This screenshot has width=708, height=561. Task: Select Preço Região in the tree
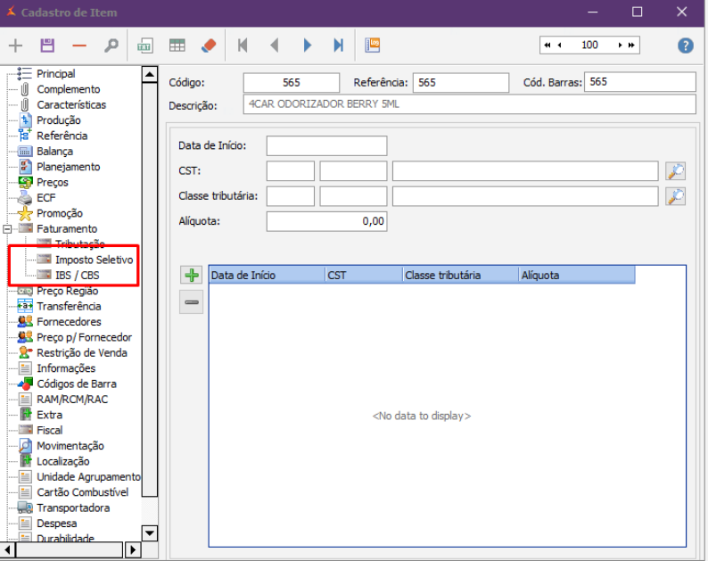[67, 291]
